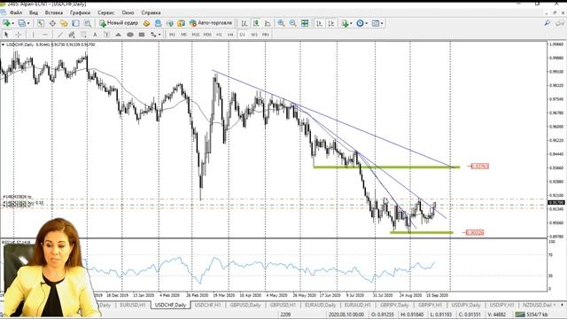Switch to H4 timeframe
The width and height of the screenshot is (567, 319).
230,35
